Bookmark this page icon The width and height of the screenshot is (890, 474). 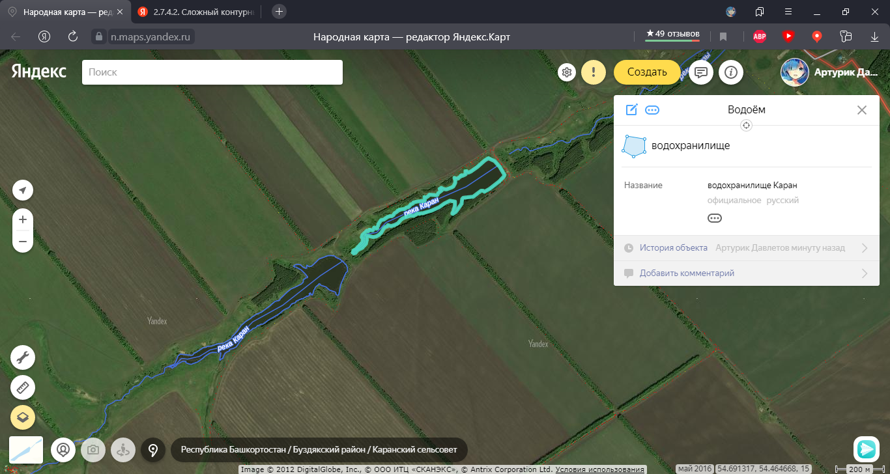723,37
